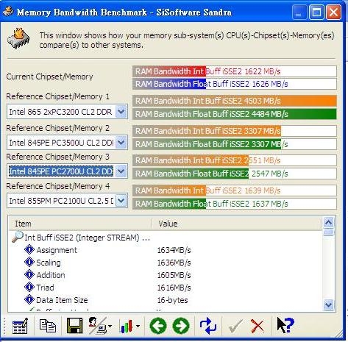Viewport: 348px width, 342px height.
Task: Click the Item column header
Action: click(x=80, y=224)
